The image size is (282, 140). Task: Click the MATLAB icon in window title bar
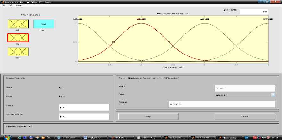coord(3,2)
